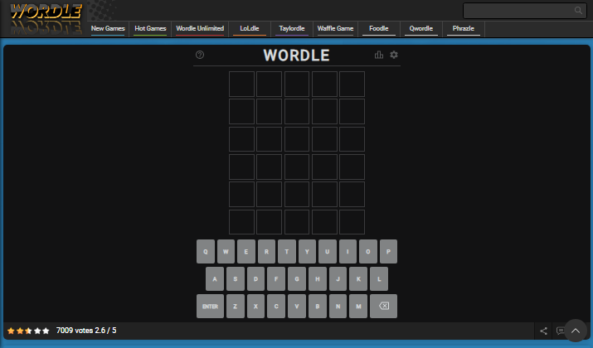Rate the game with the fifth star

(x=46, y=331)
